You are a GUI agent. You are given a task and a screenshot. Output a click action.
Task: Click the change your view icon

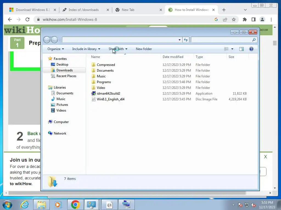(226, 49)
